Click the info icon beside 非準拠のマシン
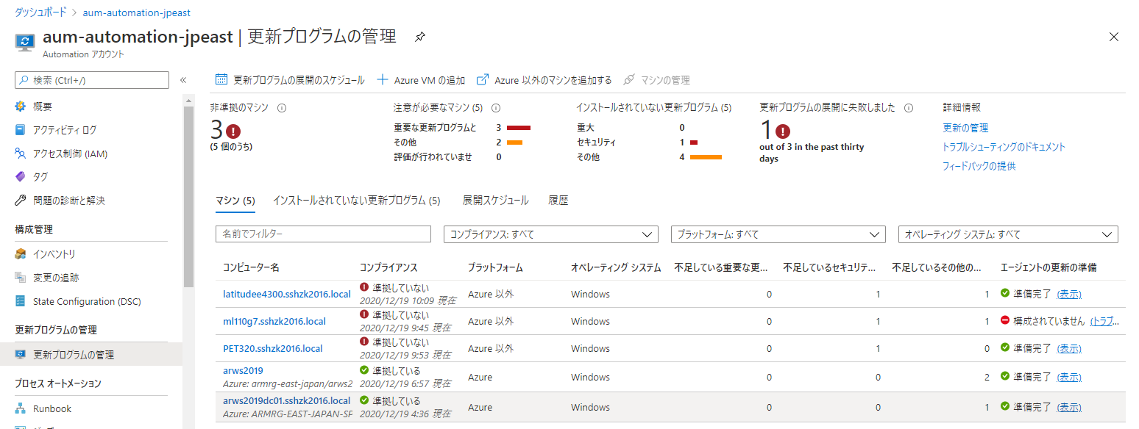 (x=282, y=108)
